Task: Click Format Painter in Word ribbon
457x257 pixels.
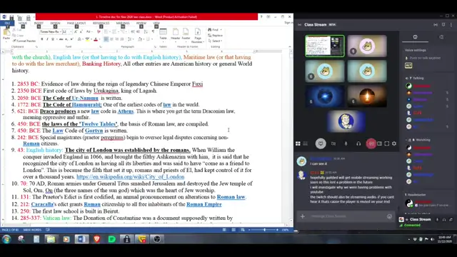Action: point(24,41)
